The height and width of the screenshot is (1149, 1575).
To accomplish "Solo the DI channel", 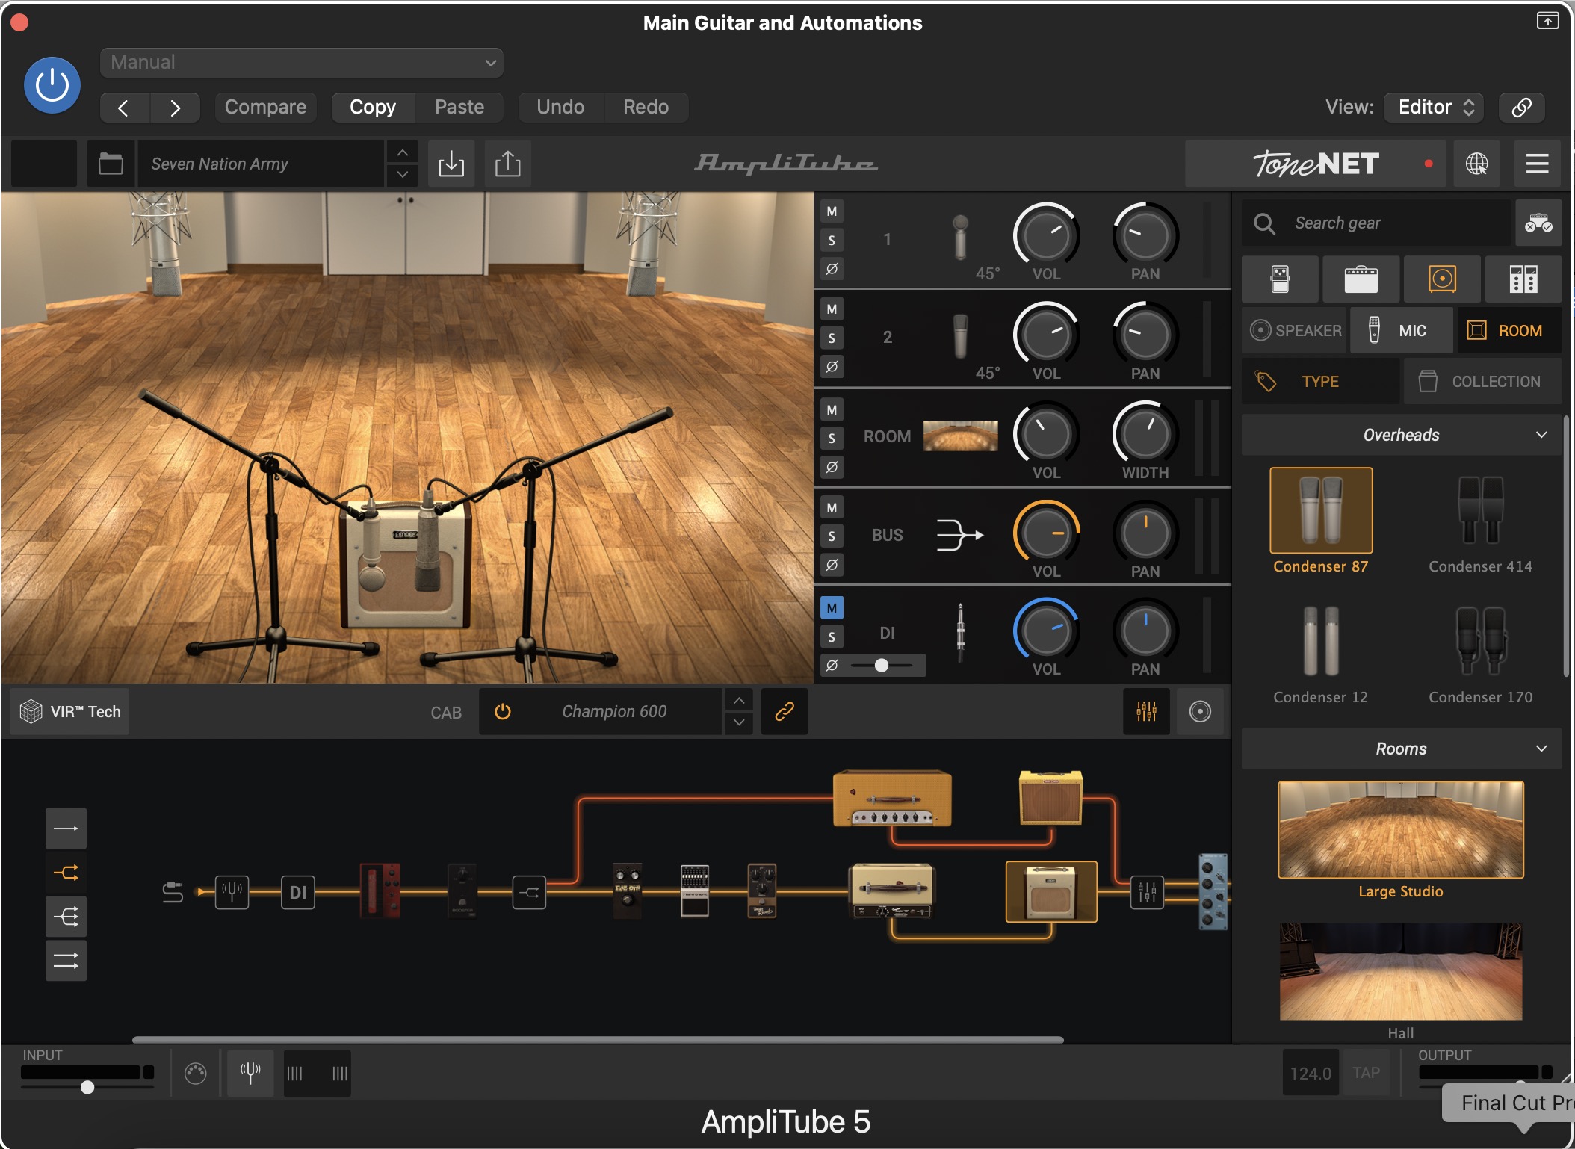I will click(x=832, y=637).
